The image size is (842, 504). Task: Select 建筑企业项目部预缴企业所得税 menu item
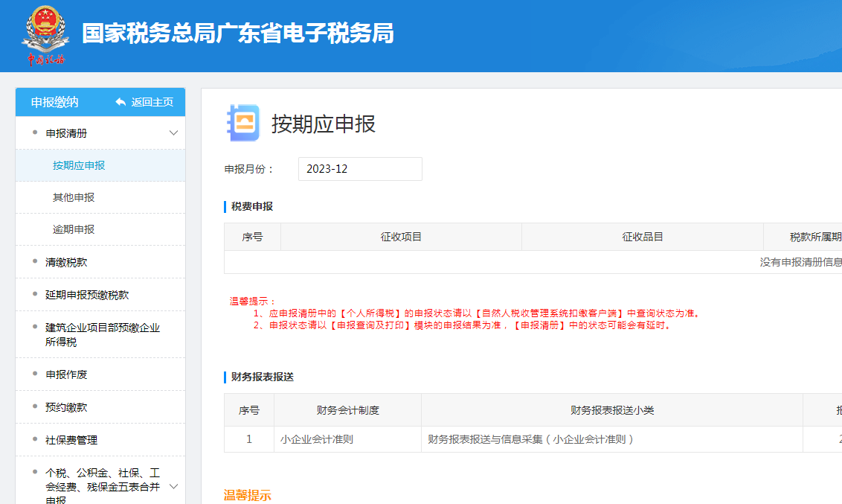pos(102,335)
